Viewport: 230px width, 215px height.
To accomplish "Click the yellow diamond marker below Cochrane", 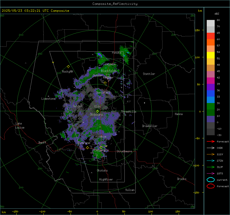I will click(x=87, y=148).
